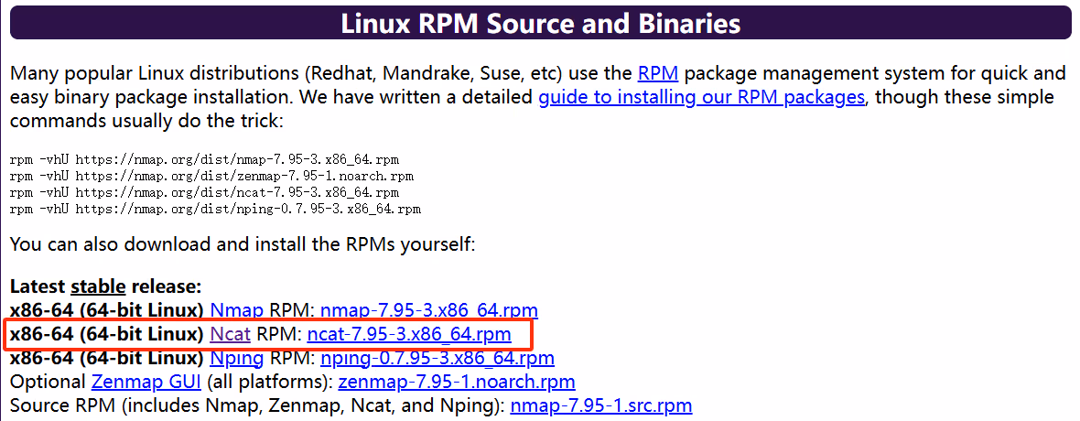The width and height of the screenshot is (1080, 421).
Task: Click the rpm -vhU nmap command line
Action: [205, 159]
